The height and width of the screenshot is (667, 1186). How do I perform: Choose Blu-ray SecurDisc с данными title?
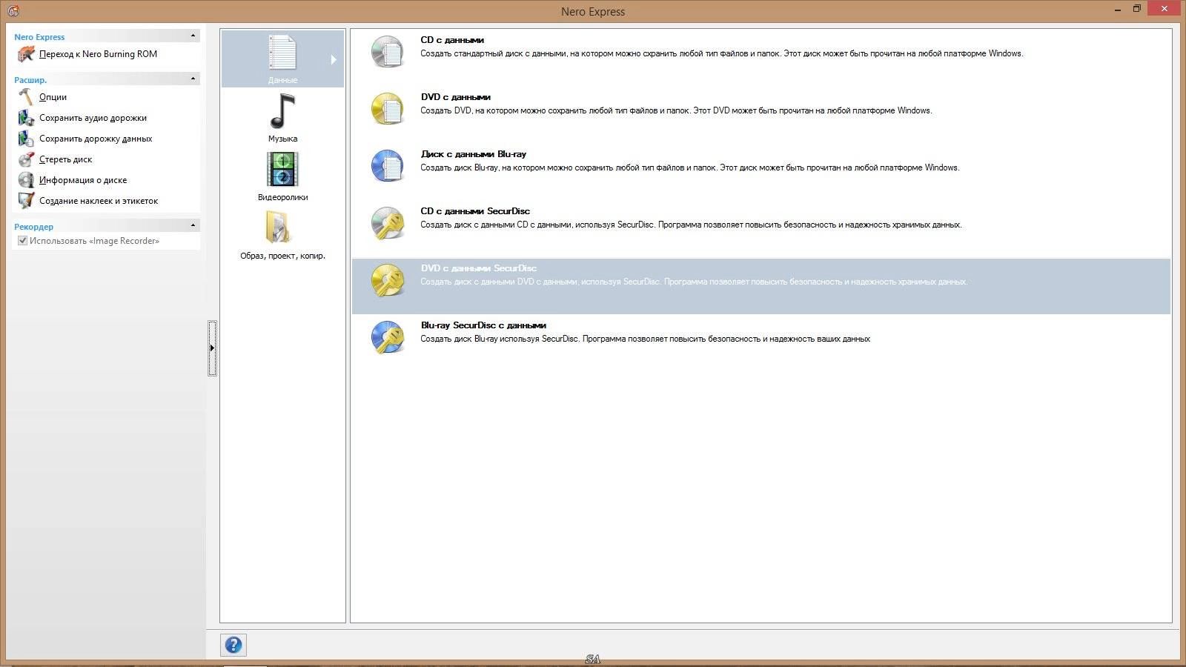click(483, 325)
